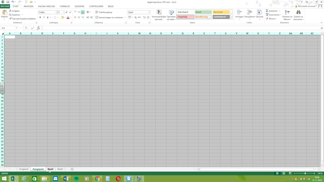Switch to page layout view in status bar
Screen dimensions: 324x182
284,173
